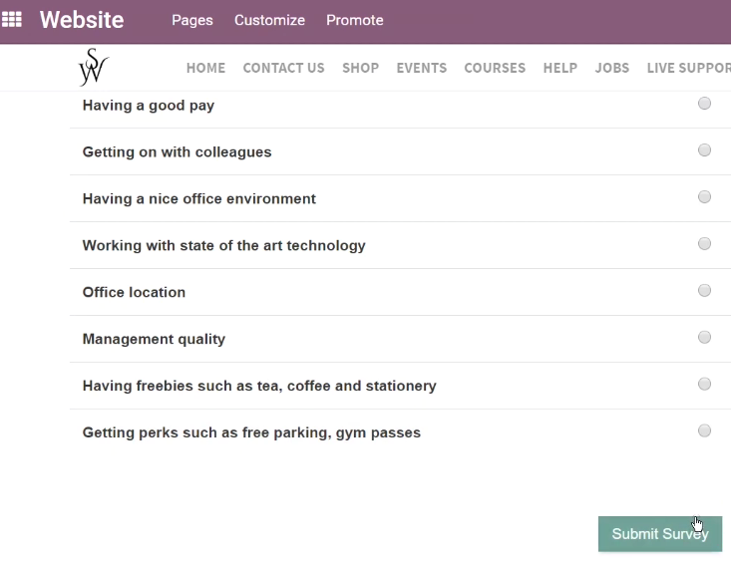Select radio for Having a good pay
The height and width of the screenshot is (563, 731).
point(704,104)
